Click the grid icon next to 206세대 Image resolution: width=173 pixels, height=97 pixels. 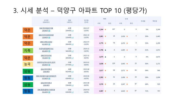pyautogui.click(x=49, y=31)
